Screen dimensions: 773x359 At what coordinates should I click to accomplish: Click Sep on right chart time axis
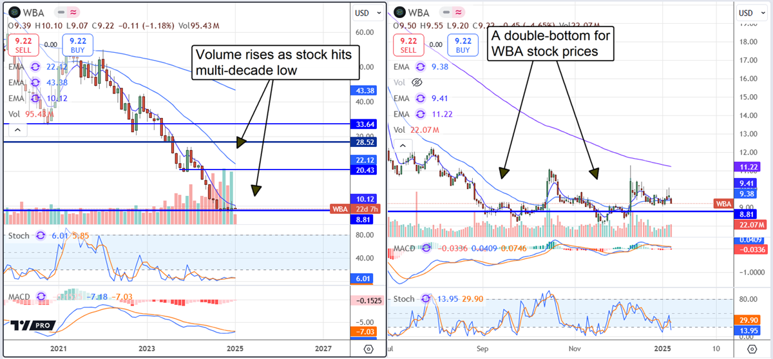coord(483,348)
